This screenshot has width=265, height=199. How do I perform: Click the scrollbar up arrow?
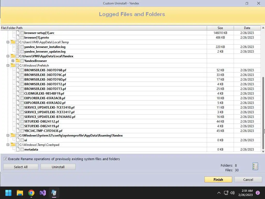(263, 28)
